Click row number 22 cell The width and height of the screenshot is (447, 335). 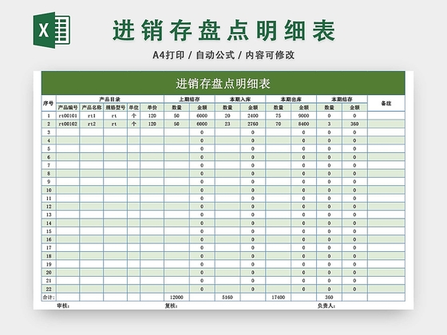tap(49, 289)
